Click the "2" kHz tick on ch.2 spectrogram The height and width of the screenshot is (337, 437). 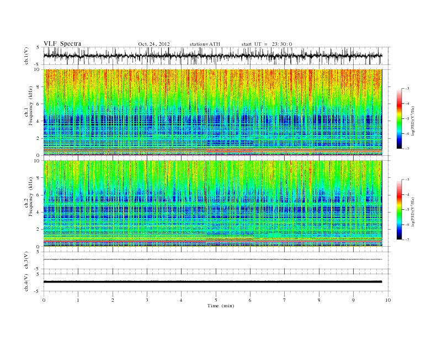[39, 230]
